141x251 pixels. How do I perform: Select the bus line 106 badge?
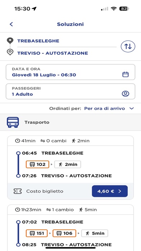click(x=64, y=233)
